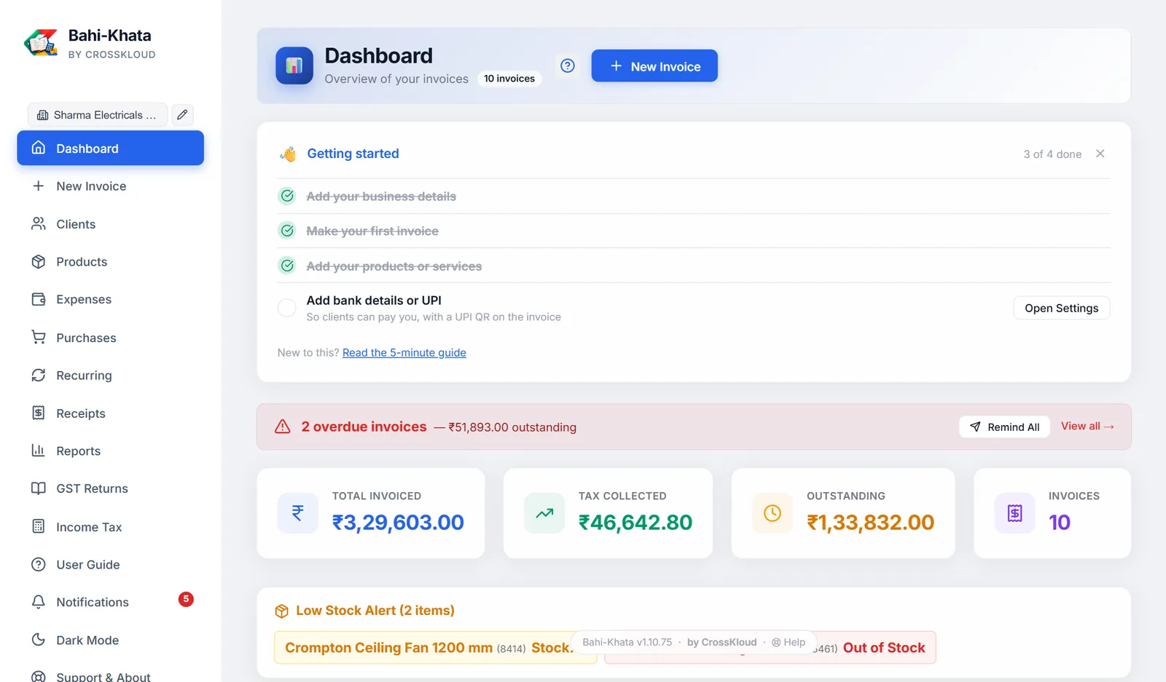Click 3 of 4 done text
The image size is (1166, 682).
(1052, 154)
